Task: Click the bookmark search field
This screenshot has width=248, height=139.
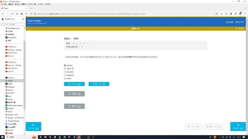Action: 13,24
